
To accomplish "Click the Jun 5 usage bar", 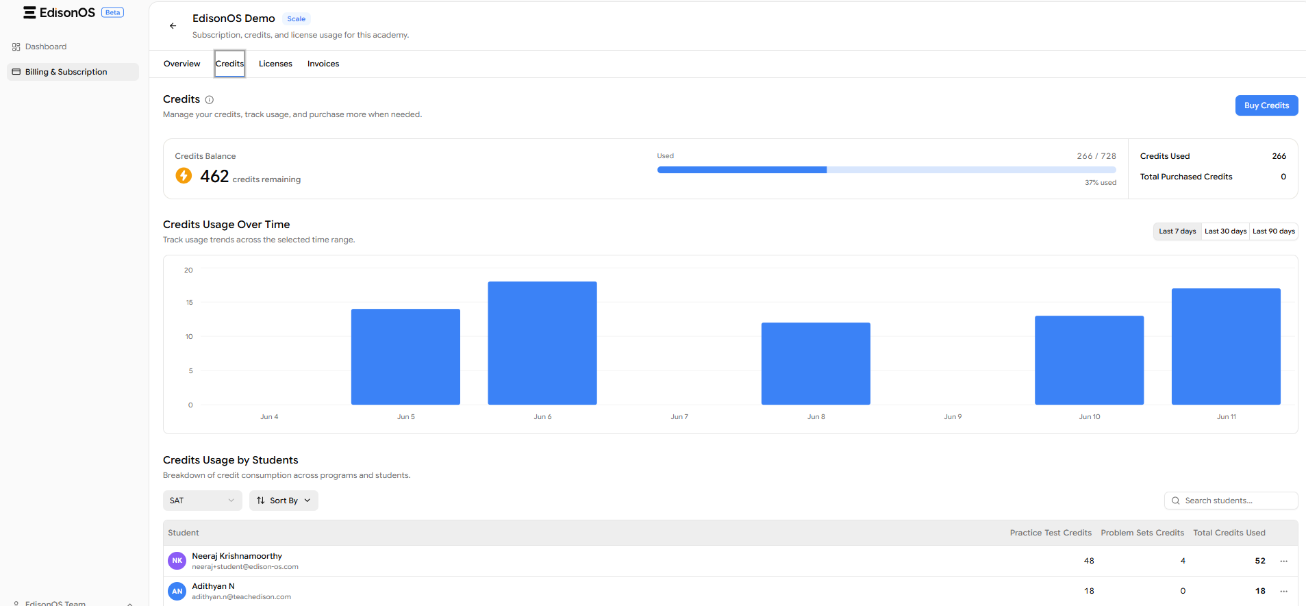I will click(405, 357).
